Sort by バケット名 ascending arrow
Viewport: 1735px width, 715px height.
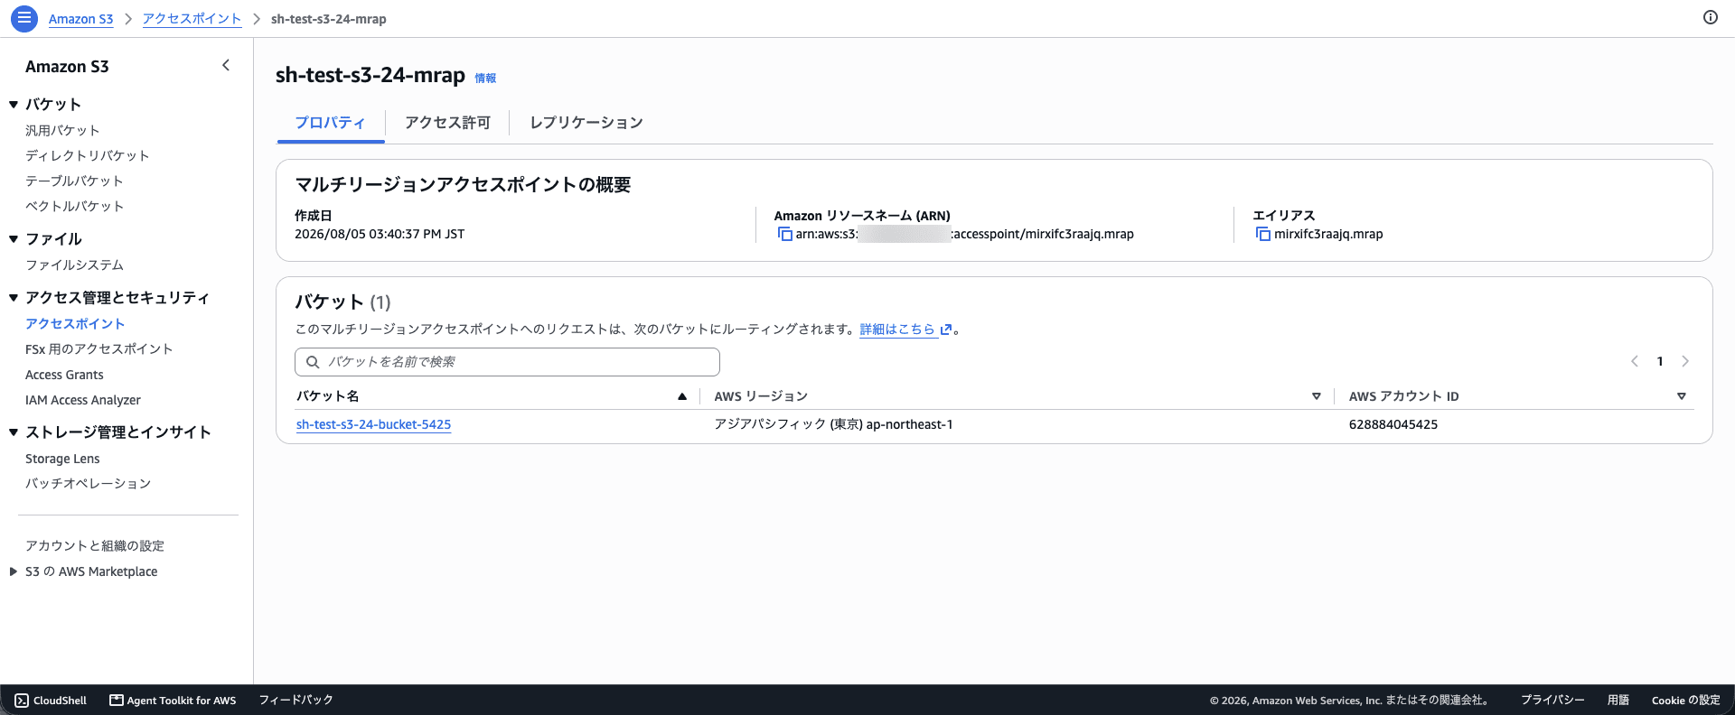coord(682,396)
